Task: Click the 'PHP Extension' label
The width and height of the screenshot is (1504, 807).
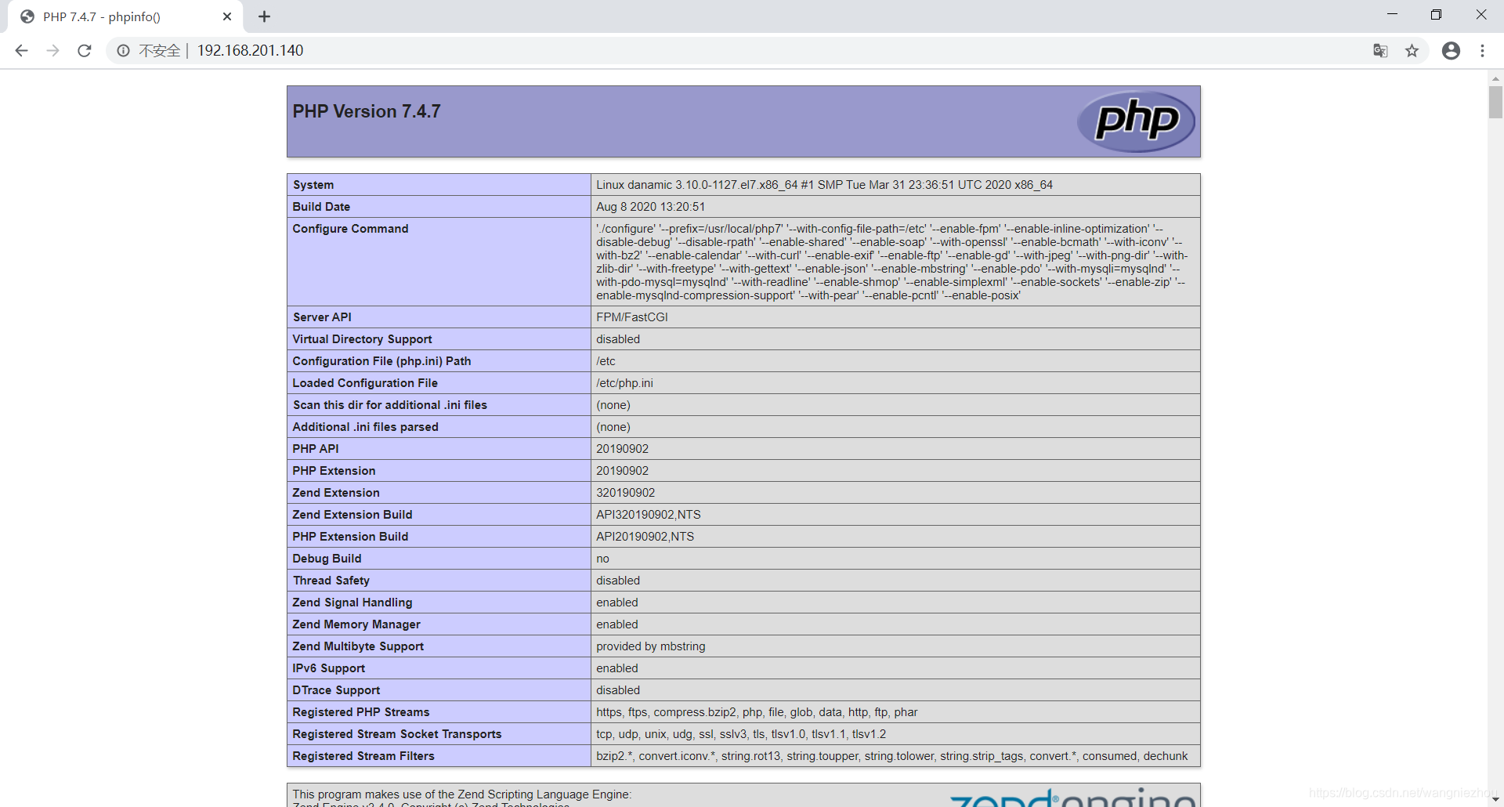Action: tap(334, 471)
